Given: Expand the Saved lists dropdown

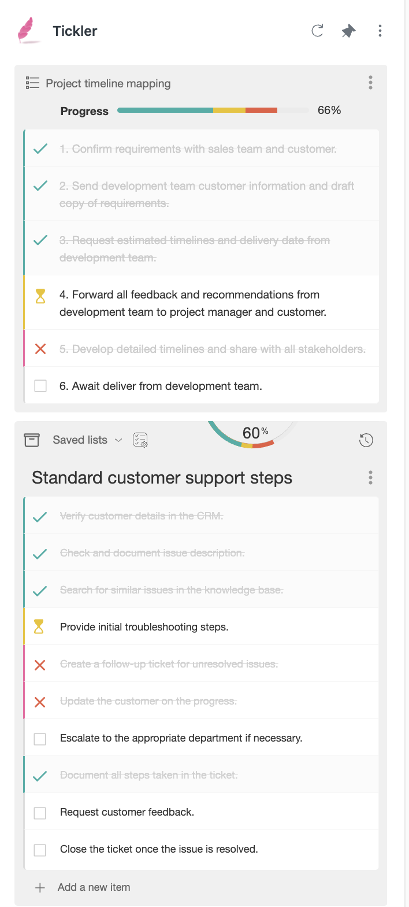Looking at the screenshot, I should [87, 440].
